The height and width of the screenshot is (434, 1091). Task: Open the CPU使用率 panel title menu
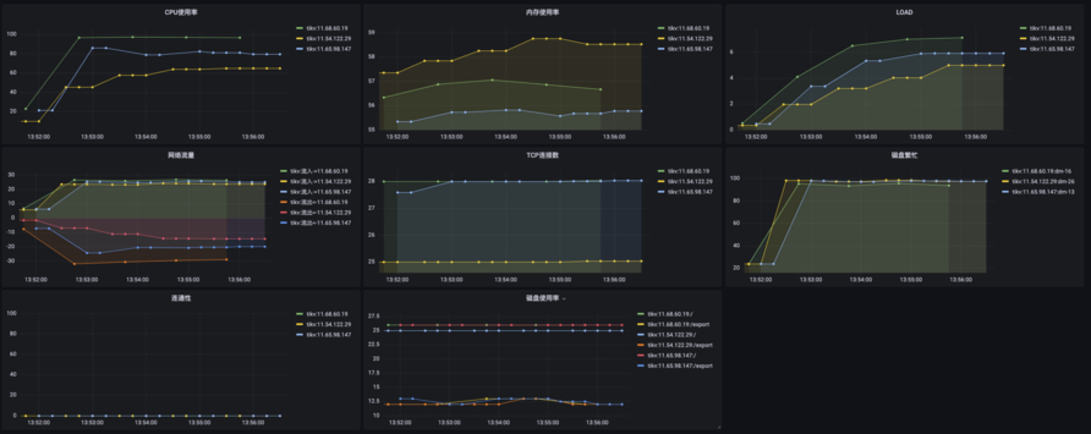(x=181, y=12)
